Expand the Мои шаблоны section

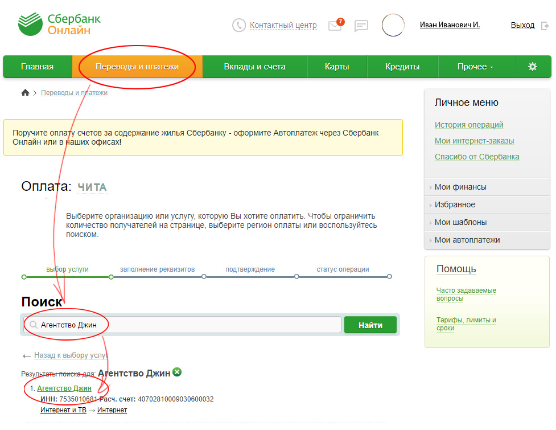coord(487,223)
